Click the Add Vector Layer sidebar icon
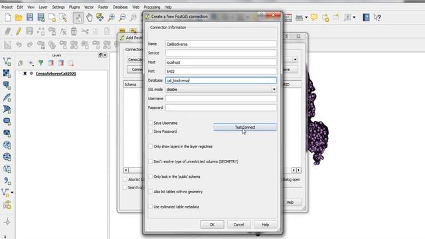 [7, 62]
